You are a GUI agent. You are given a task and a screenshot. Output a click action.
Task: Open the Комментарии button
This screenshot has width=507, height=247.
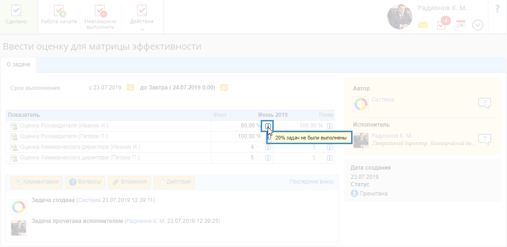click(x=37, y=182)
